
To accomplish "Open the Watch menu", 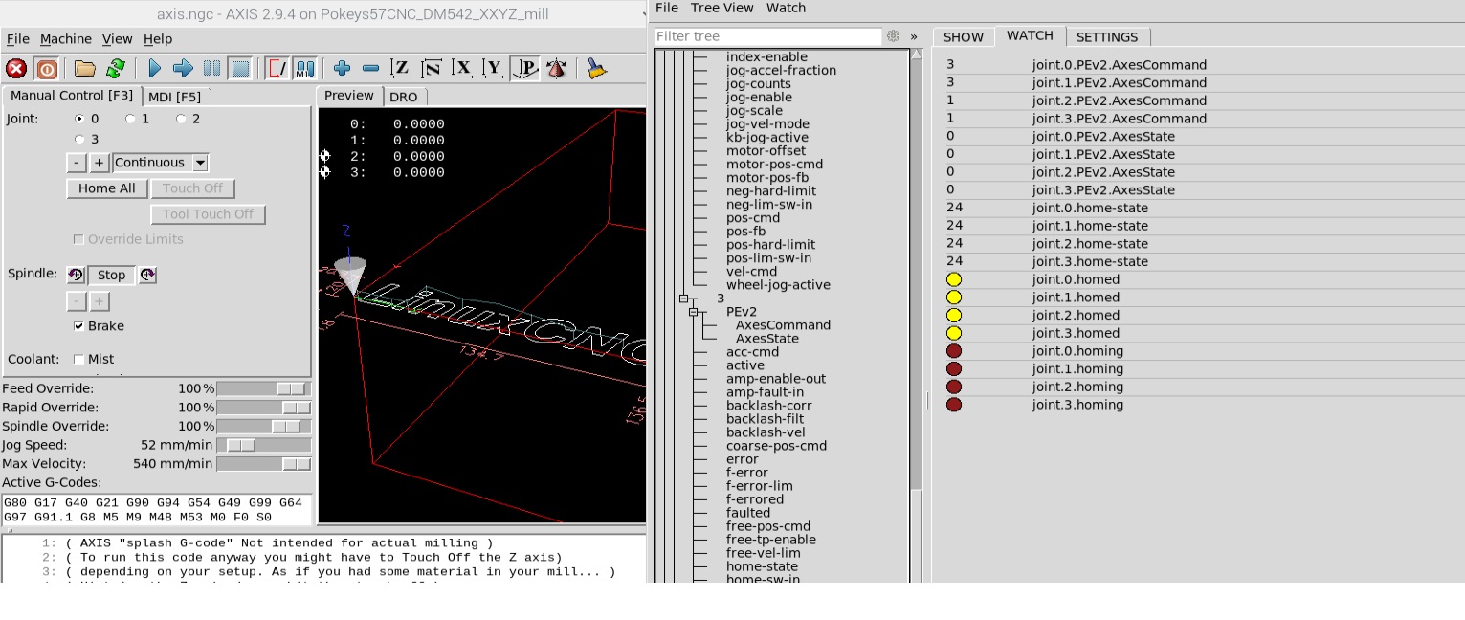I will coord(787,8).
